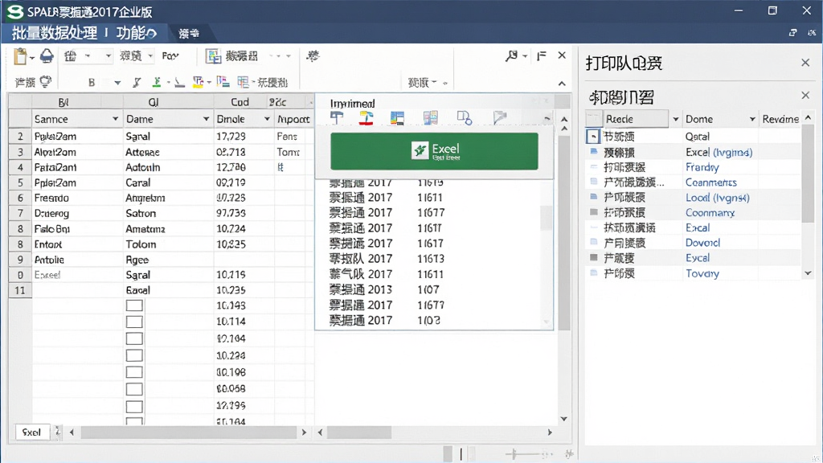Click the pale grid icon in the Imprimed panel
The width and height of the screenshot is (823, 463).
(431, 118)
